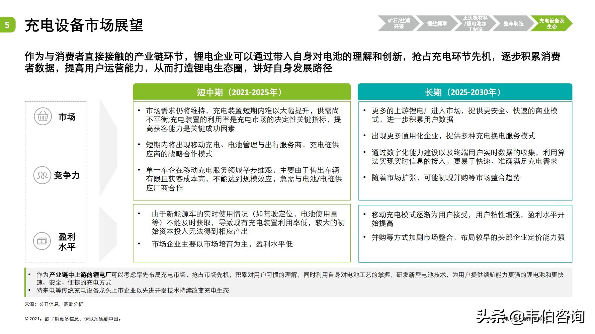Select the green 充电设备及生态 chevron step
The height and width of the screenshot is (334, 595).
click(551, 23)
